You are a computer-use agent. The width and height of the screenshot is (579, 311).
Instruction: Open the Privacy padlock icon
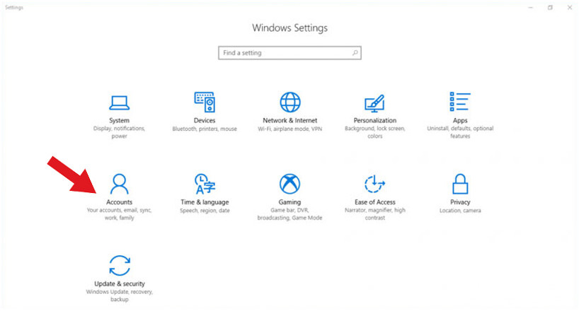click(x=460, y=184)
